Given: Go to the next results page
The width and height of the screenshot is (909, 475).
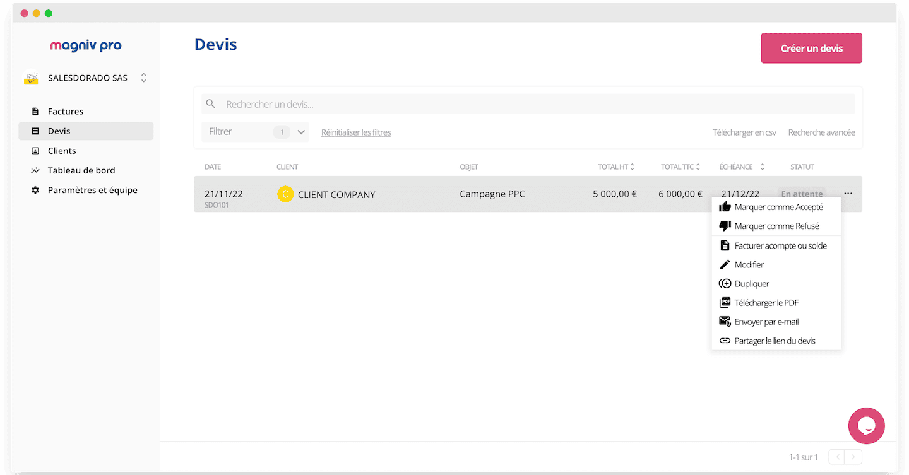Looking at the screenshot, I should [854, 457].
